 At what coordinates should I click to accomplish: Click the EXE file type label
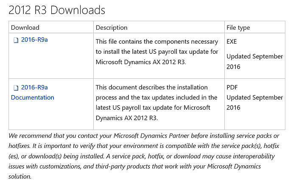point(232,42)
